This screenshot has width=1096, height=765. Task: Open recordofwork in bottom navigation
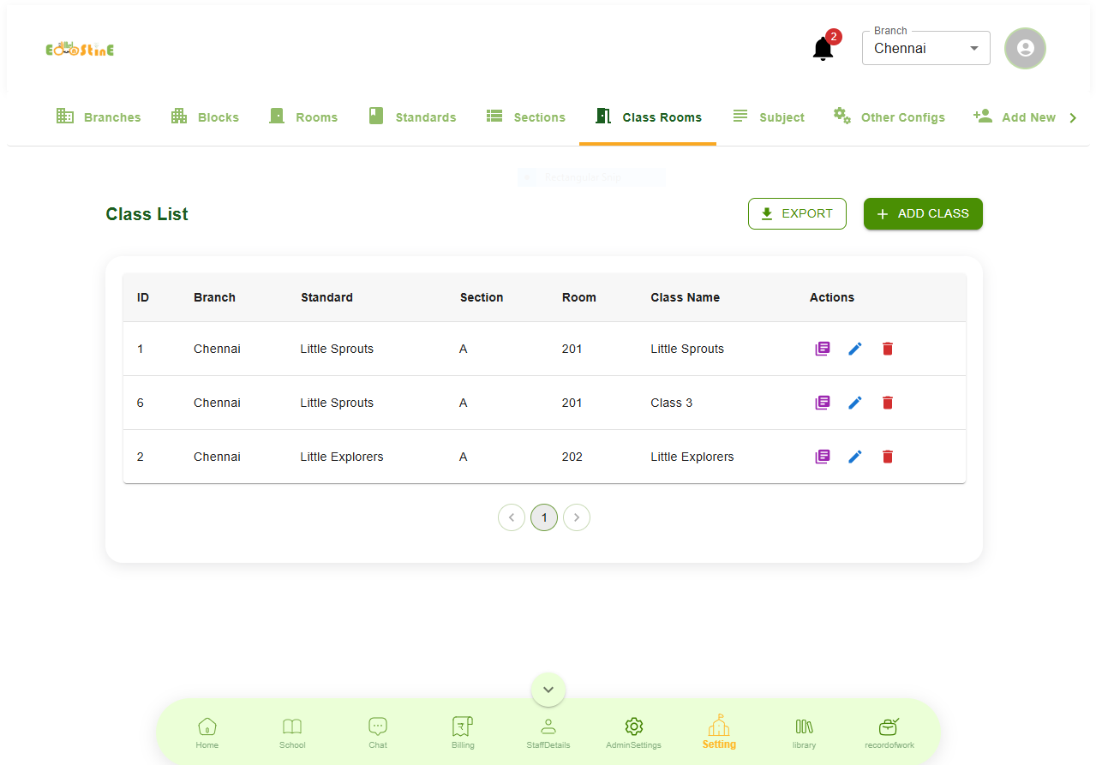(889, 732)
